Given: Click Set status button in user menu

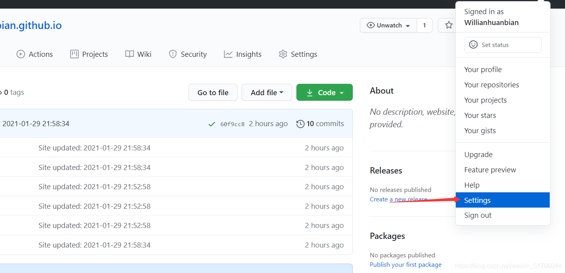Looking at the screenshot, I should point(503,45).
